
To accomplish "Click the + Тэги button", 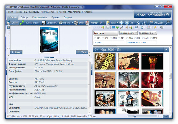I will (82, 52).
